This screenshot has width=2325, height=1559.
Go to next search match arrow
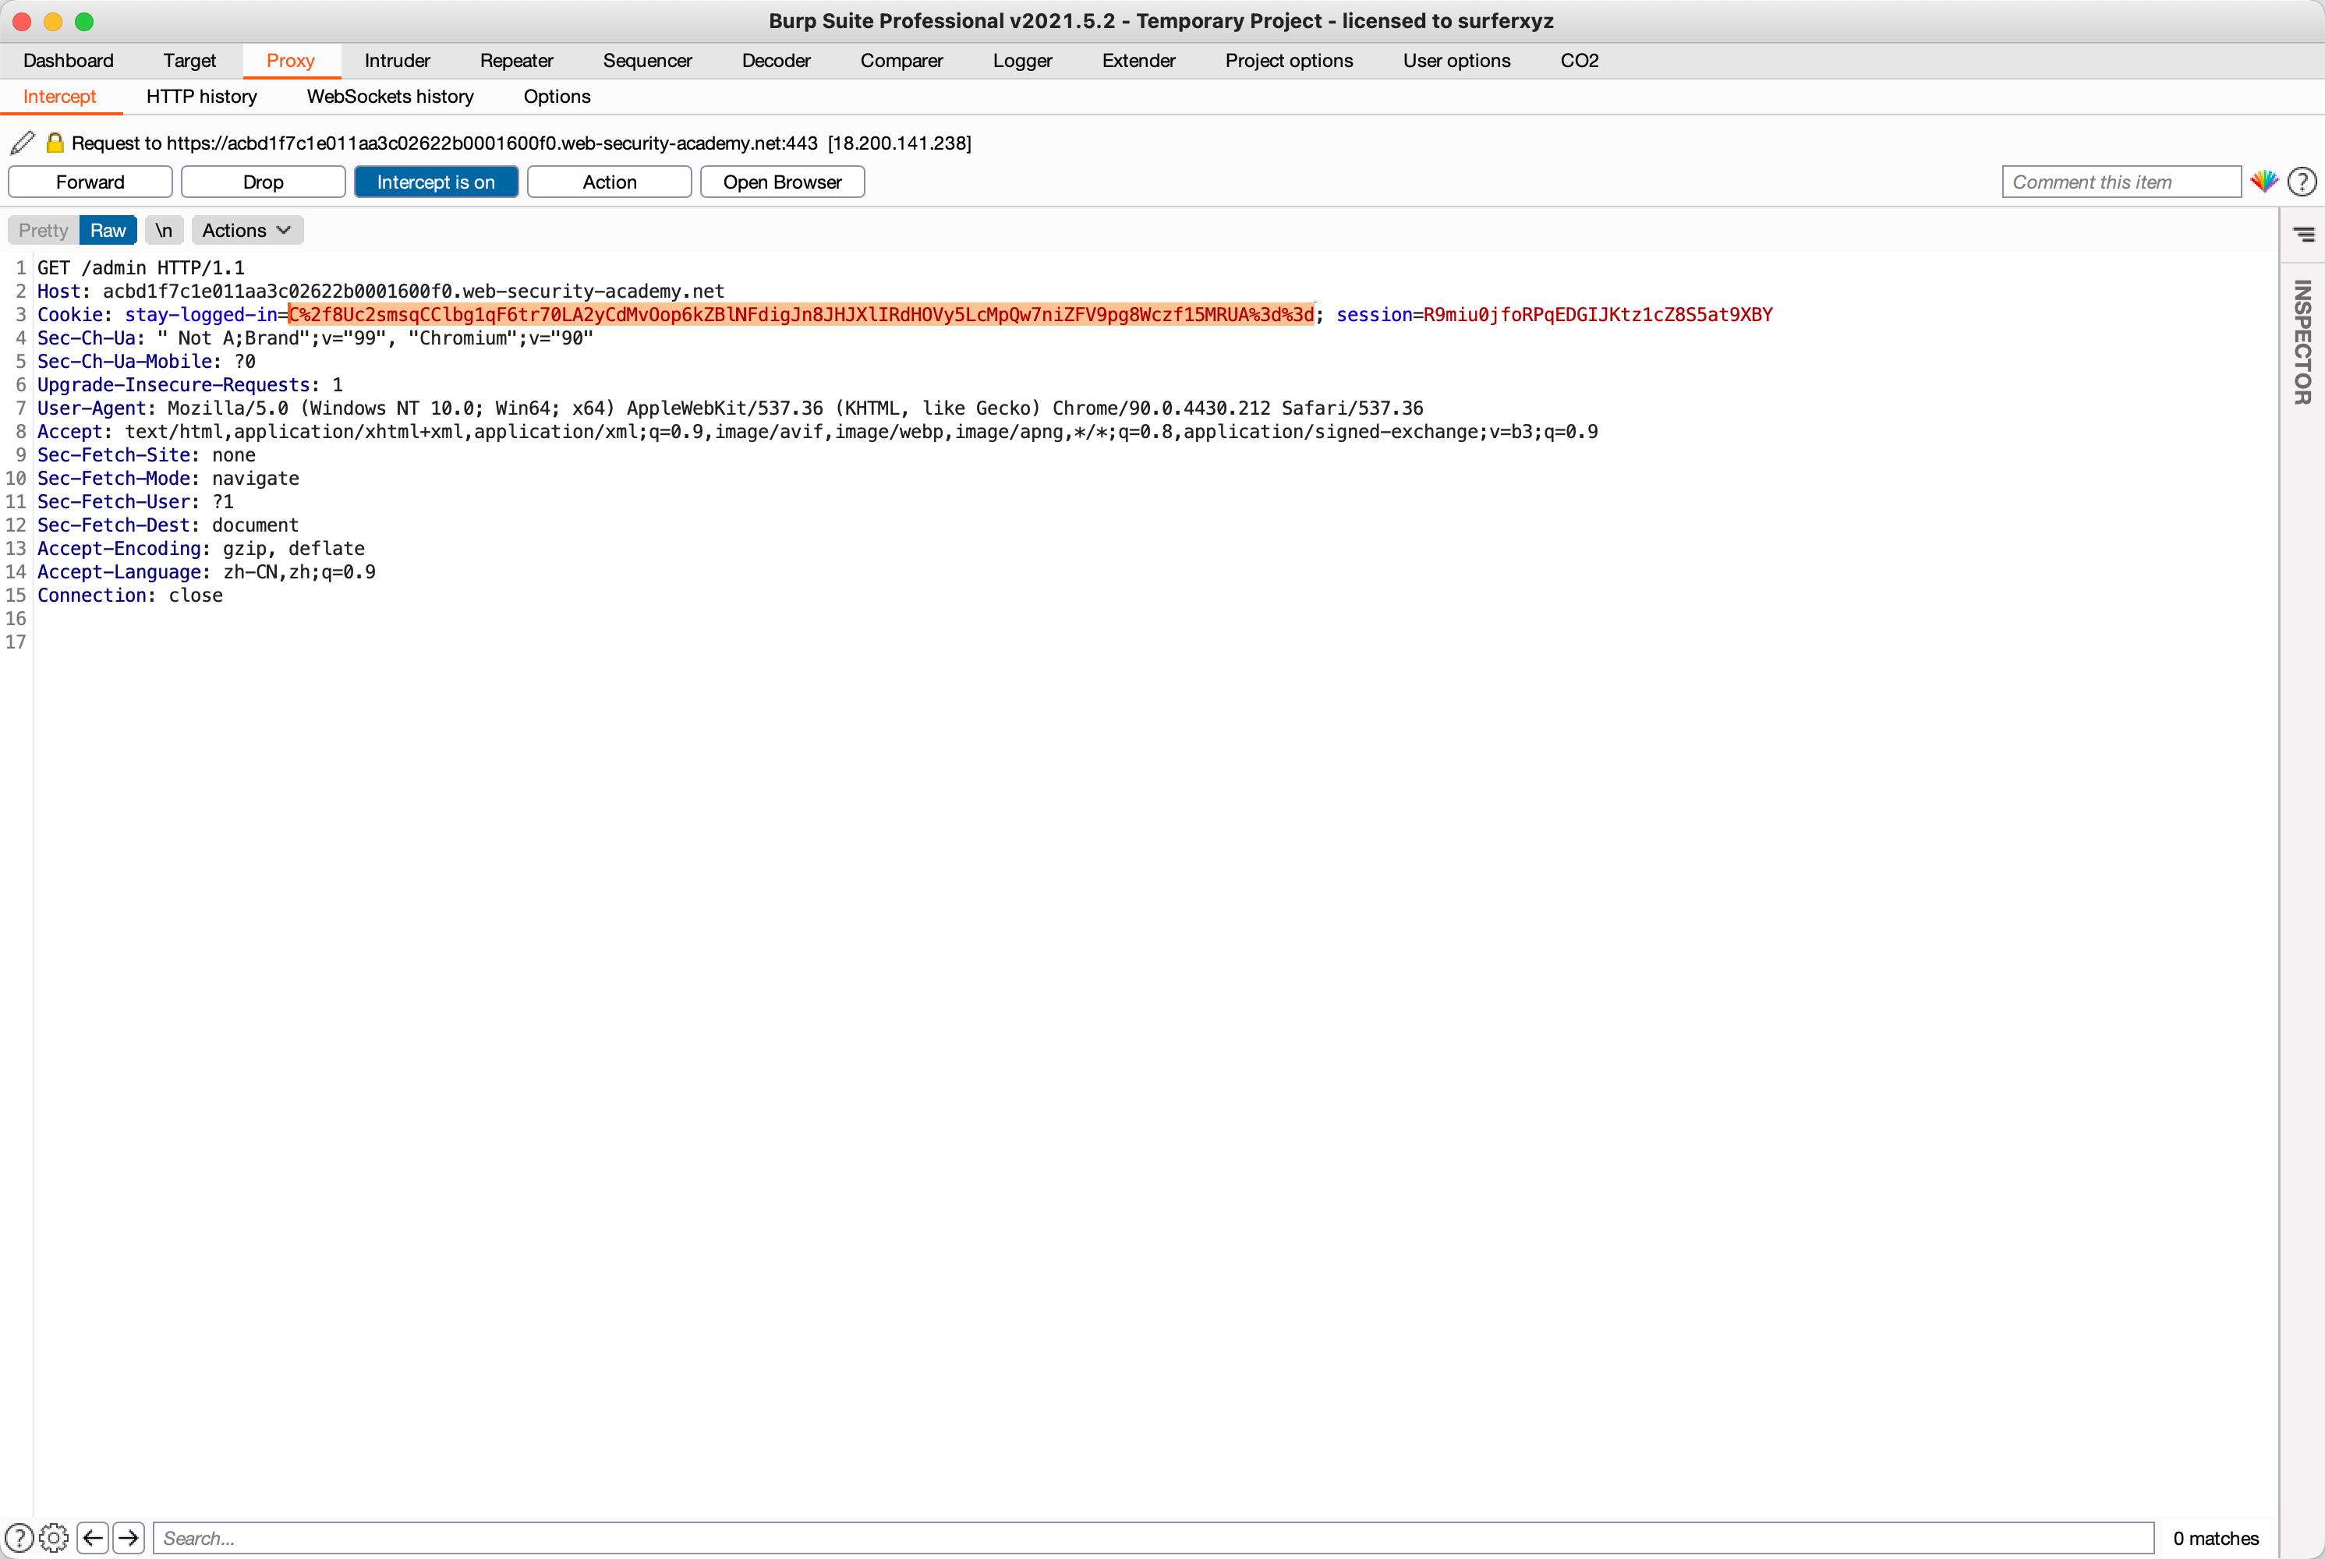(x=129, y=1537)
